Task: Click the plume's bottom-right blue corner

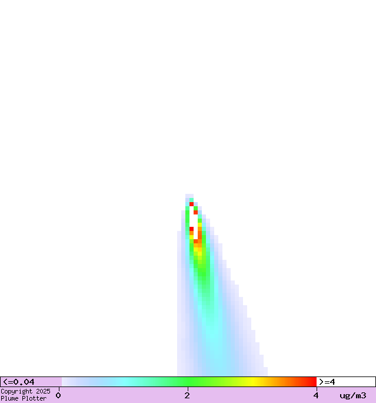Action: 265,372
